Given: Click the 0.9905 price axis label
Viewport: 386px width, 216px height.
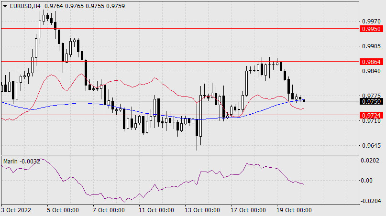Looking at the screenshot, I should 372,46.
